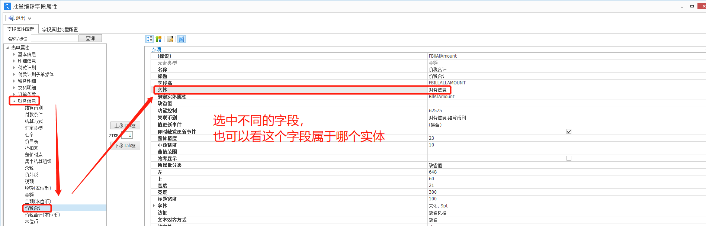Select the 结算币别 field in tree
Screen dimensions: 706x226
point(33,108)
